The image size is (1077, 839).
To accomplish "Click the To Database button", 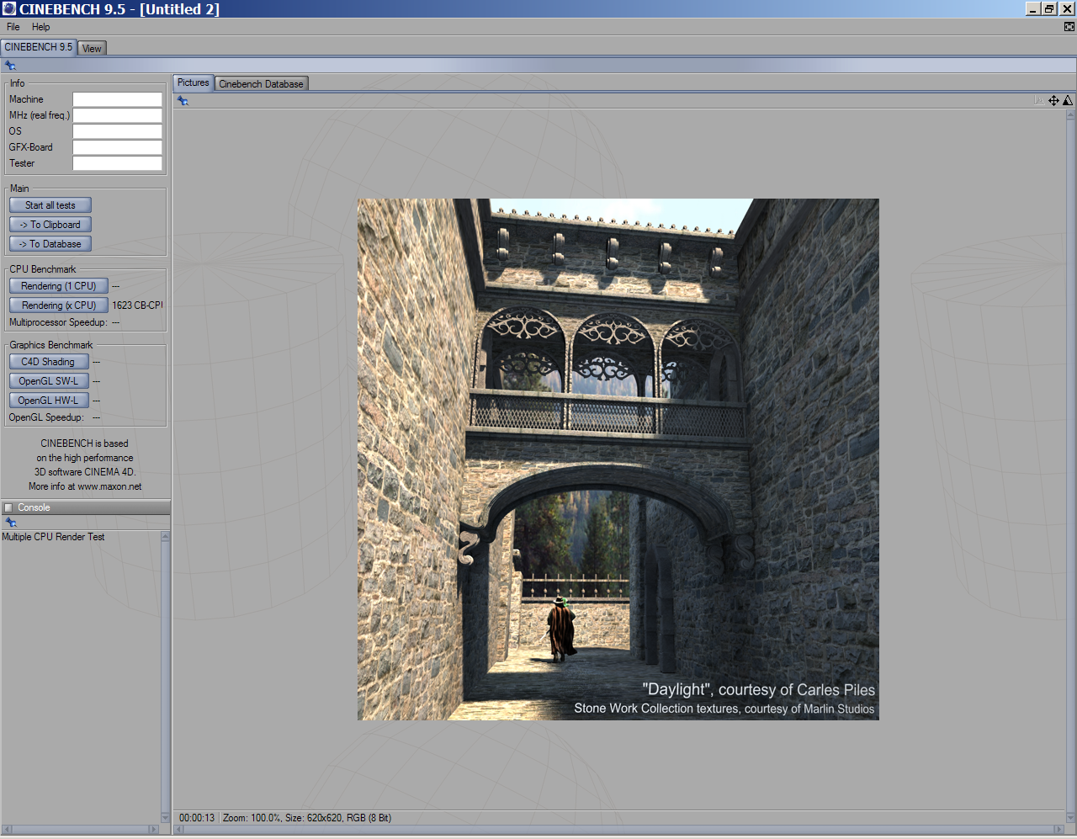I will [50, 244].
